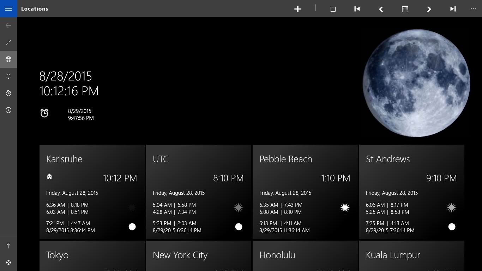The height and width of the screenshot is (271, 482).
Task: Open the hamburger navigation menu
Action: tap(8, 8)
